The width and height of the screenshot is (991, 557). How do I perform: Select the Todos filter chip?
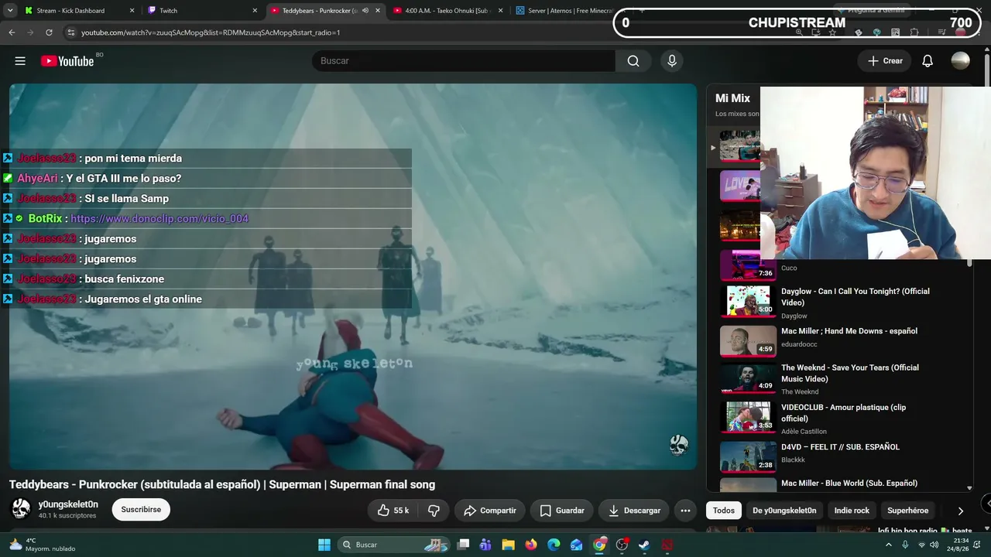click(x=724, y=511)
